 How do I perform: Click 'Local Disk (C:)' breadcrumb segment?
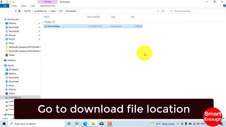pos(41,11)
